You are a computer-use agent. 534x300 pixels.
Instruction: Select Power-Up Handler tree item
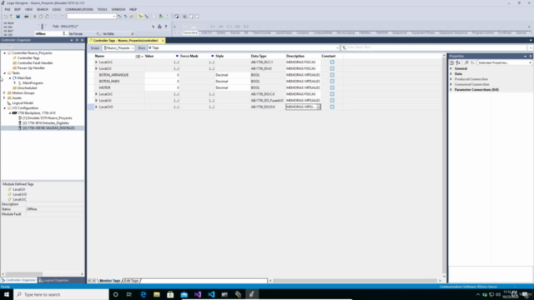point(31,68)
